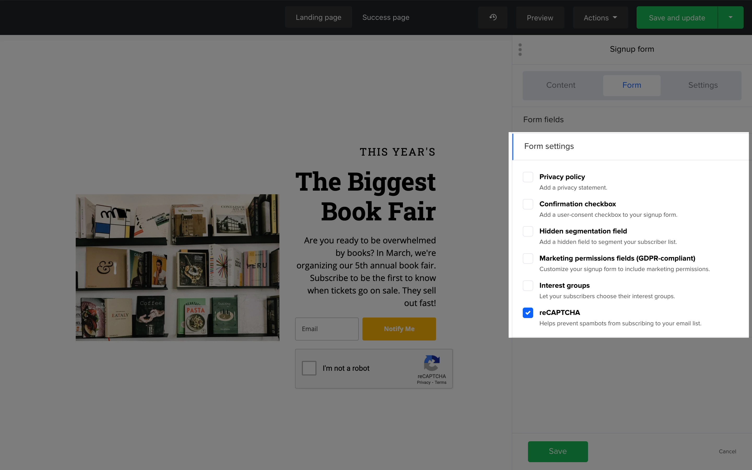Click the Cancel link
This screenshot has height=470, width=752.
click(727, 451)
